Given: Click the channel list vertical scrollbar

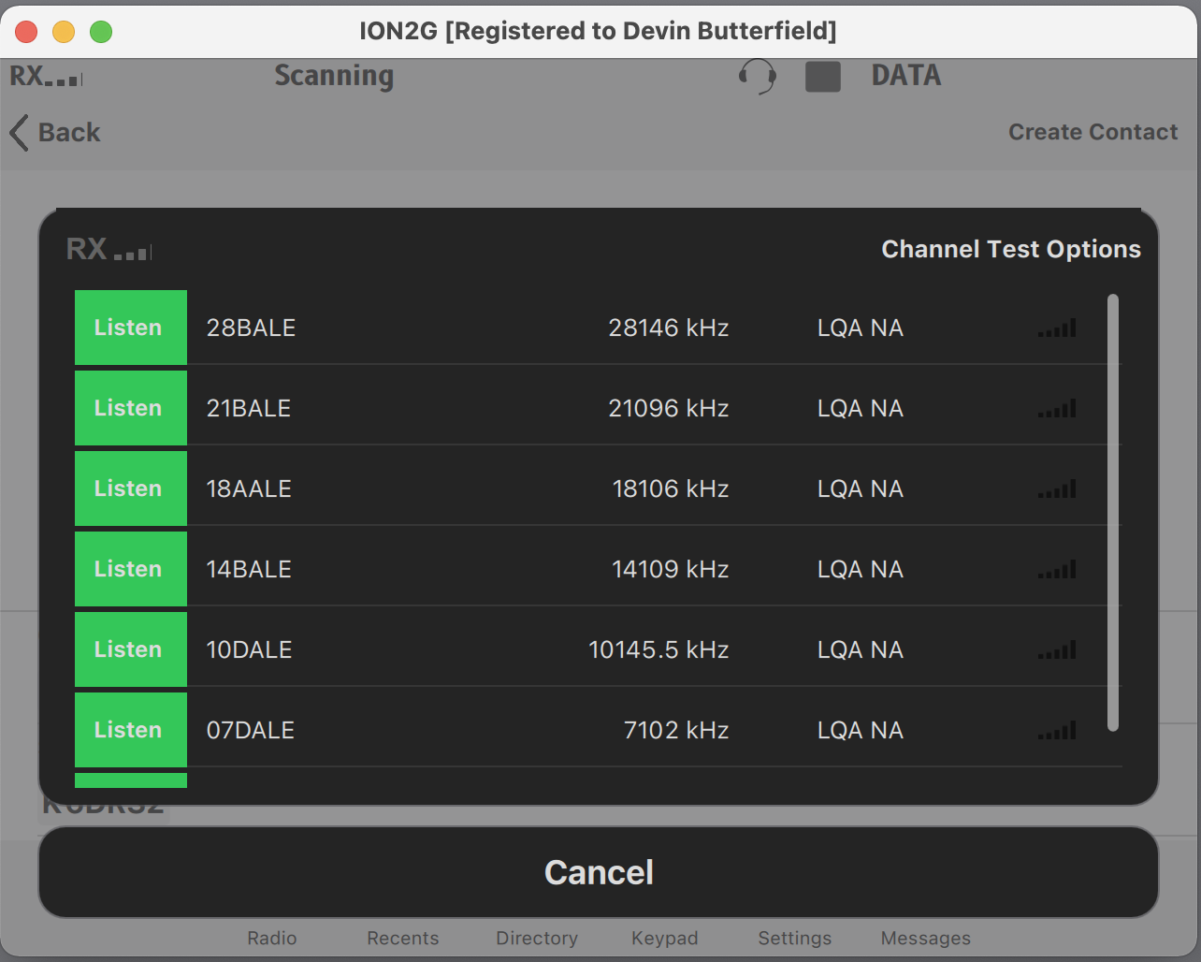Looking at the screenshot, I should [1112, 512].
